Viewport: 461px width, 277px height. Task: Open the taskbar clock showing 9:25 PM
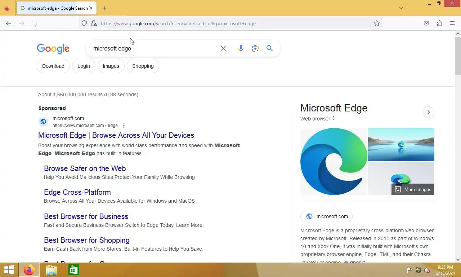click(445, 270)
